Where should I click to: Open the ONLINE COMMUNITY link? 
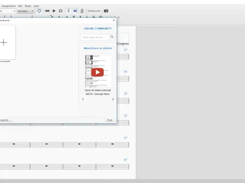(98, 29)
